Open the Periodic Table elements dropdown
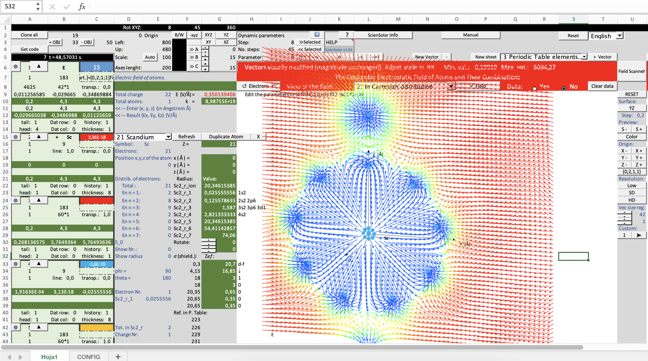Screen dimensions: 648x361 [x=584, y=57]
